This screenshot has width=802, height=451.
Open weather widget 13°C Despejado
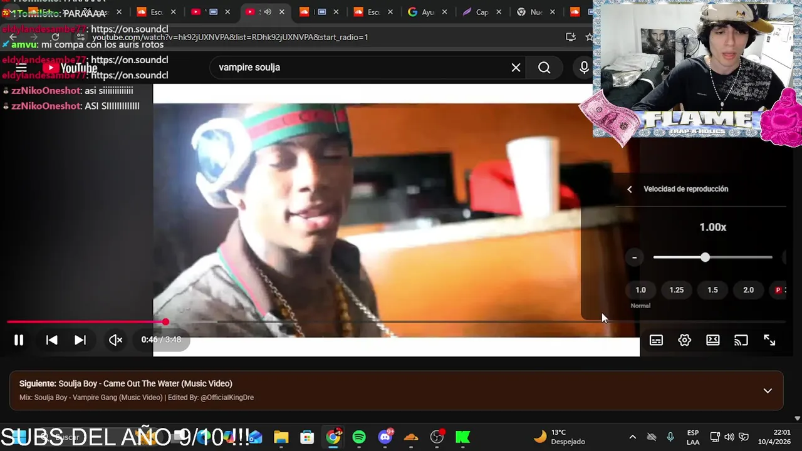[560, 437]
